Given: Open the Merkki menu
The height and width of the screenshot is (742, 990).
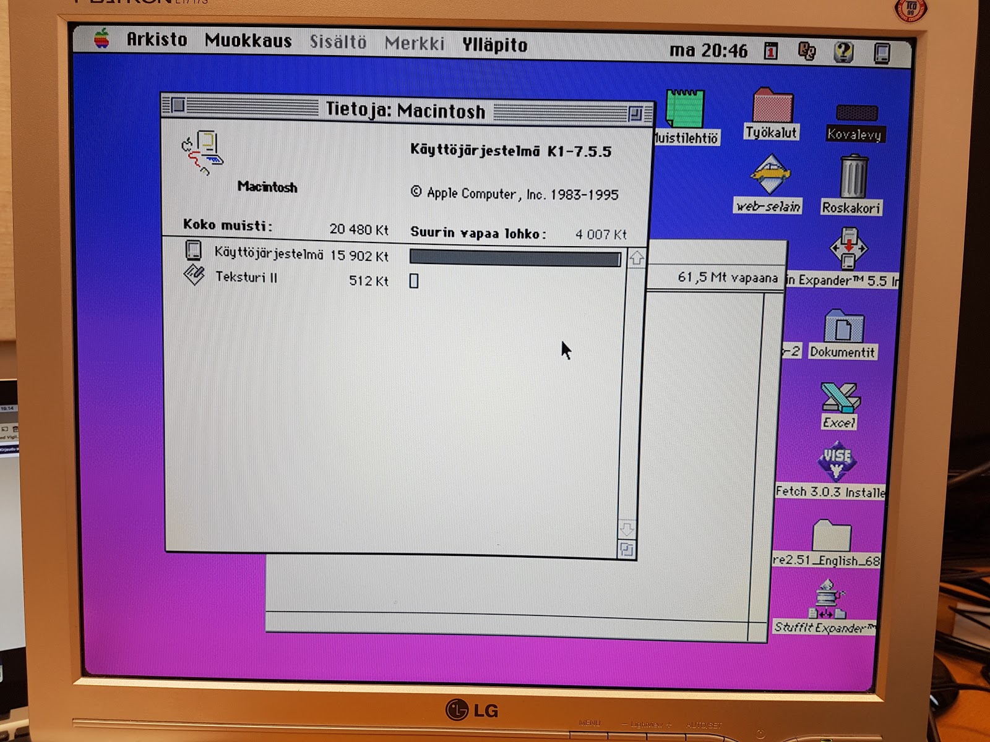Looking at the screenshot, I should click(415, 43).
